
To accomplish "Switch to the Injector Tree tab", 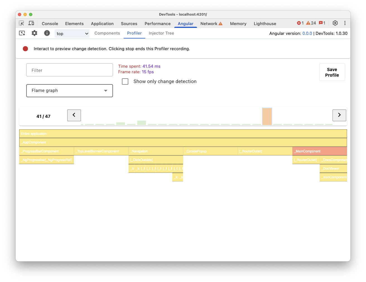I will tap(161, 33).
